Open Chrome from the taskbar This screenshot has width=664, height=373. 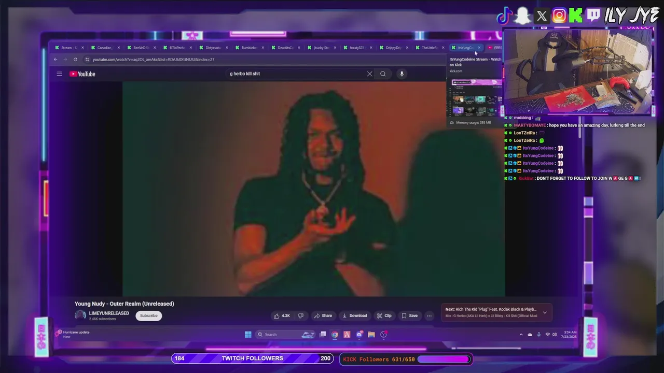[x=335, y=334]
